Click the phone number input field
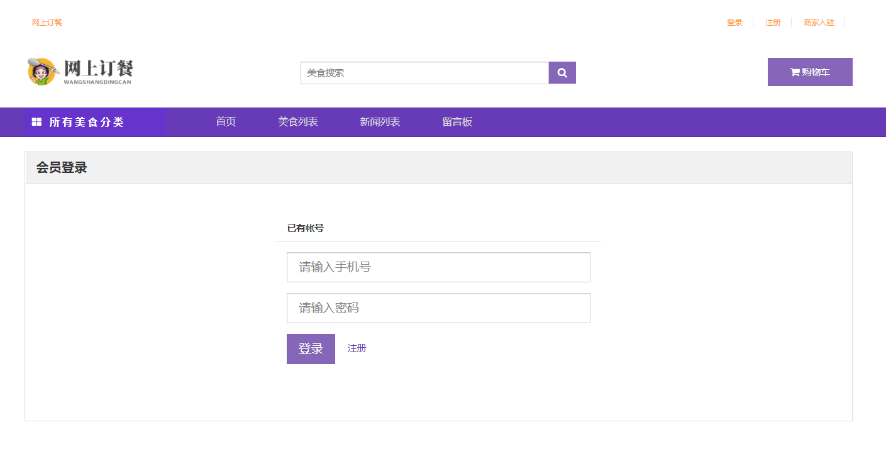Viewport: 886px width, 454px height. [x=438, y=267]
